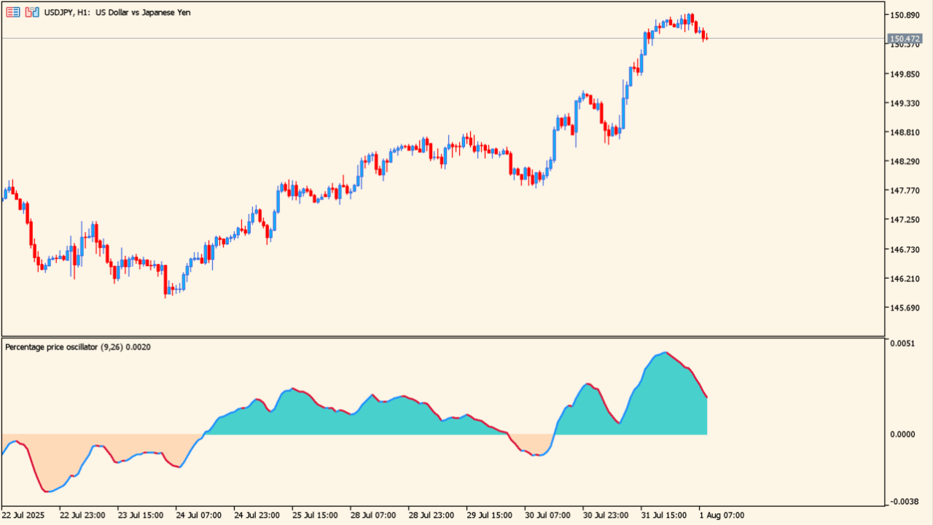Viewport: 933px width, 525px height.
Task: Click the oscillator's highest teal peak
Action: 665,353
